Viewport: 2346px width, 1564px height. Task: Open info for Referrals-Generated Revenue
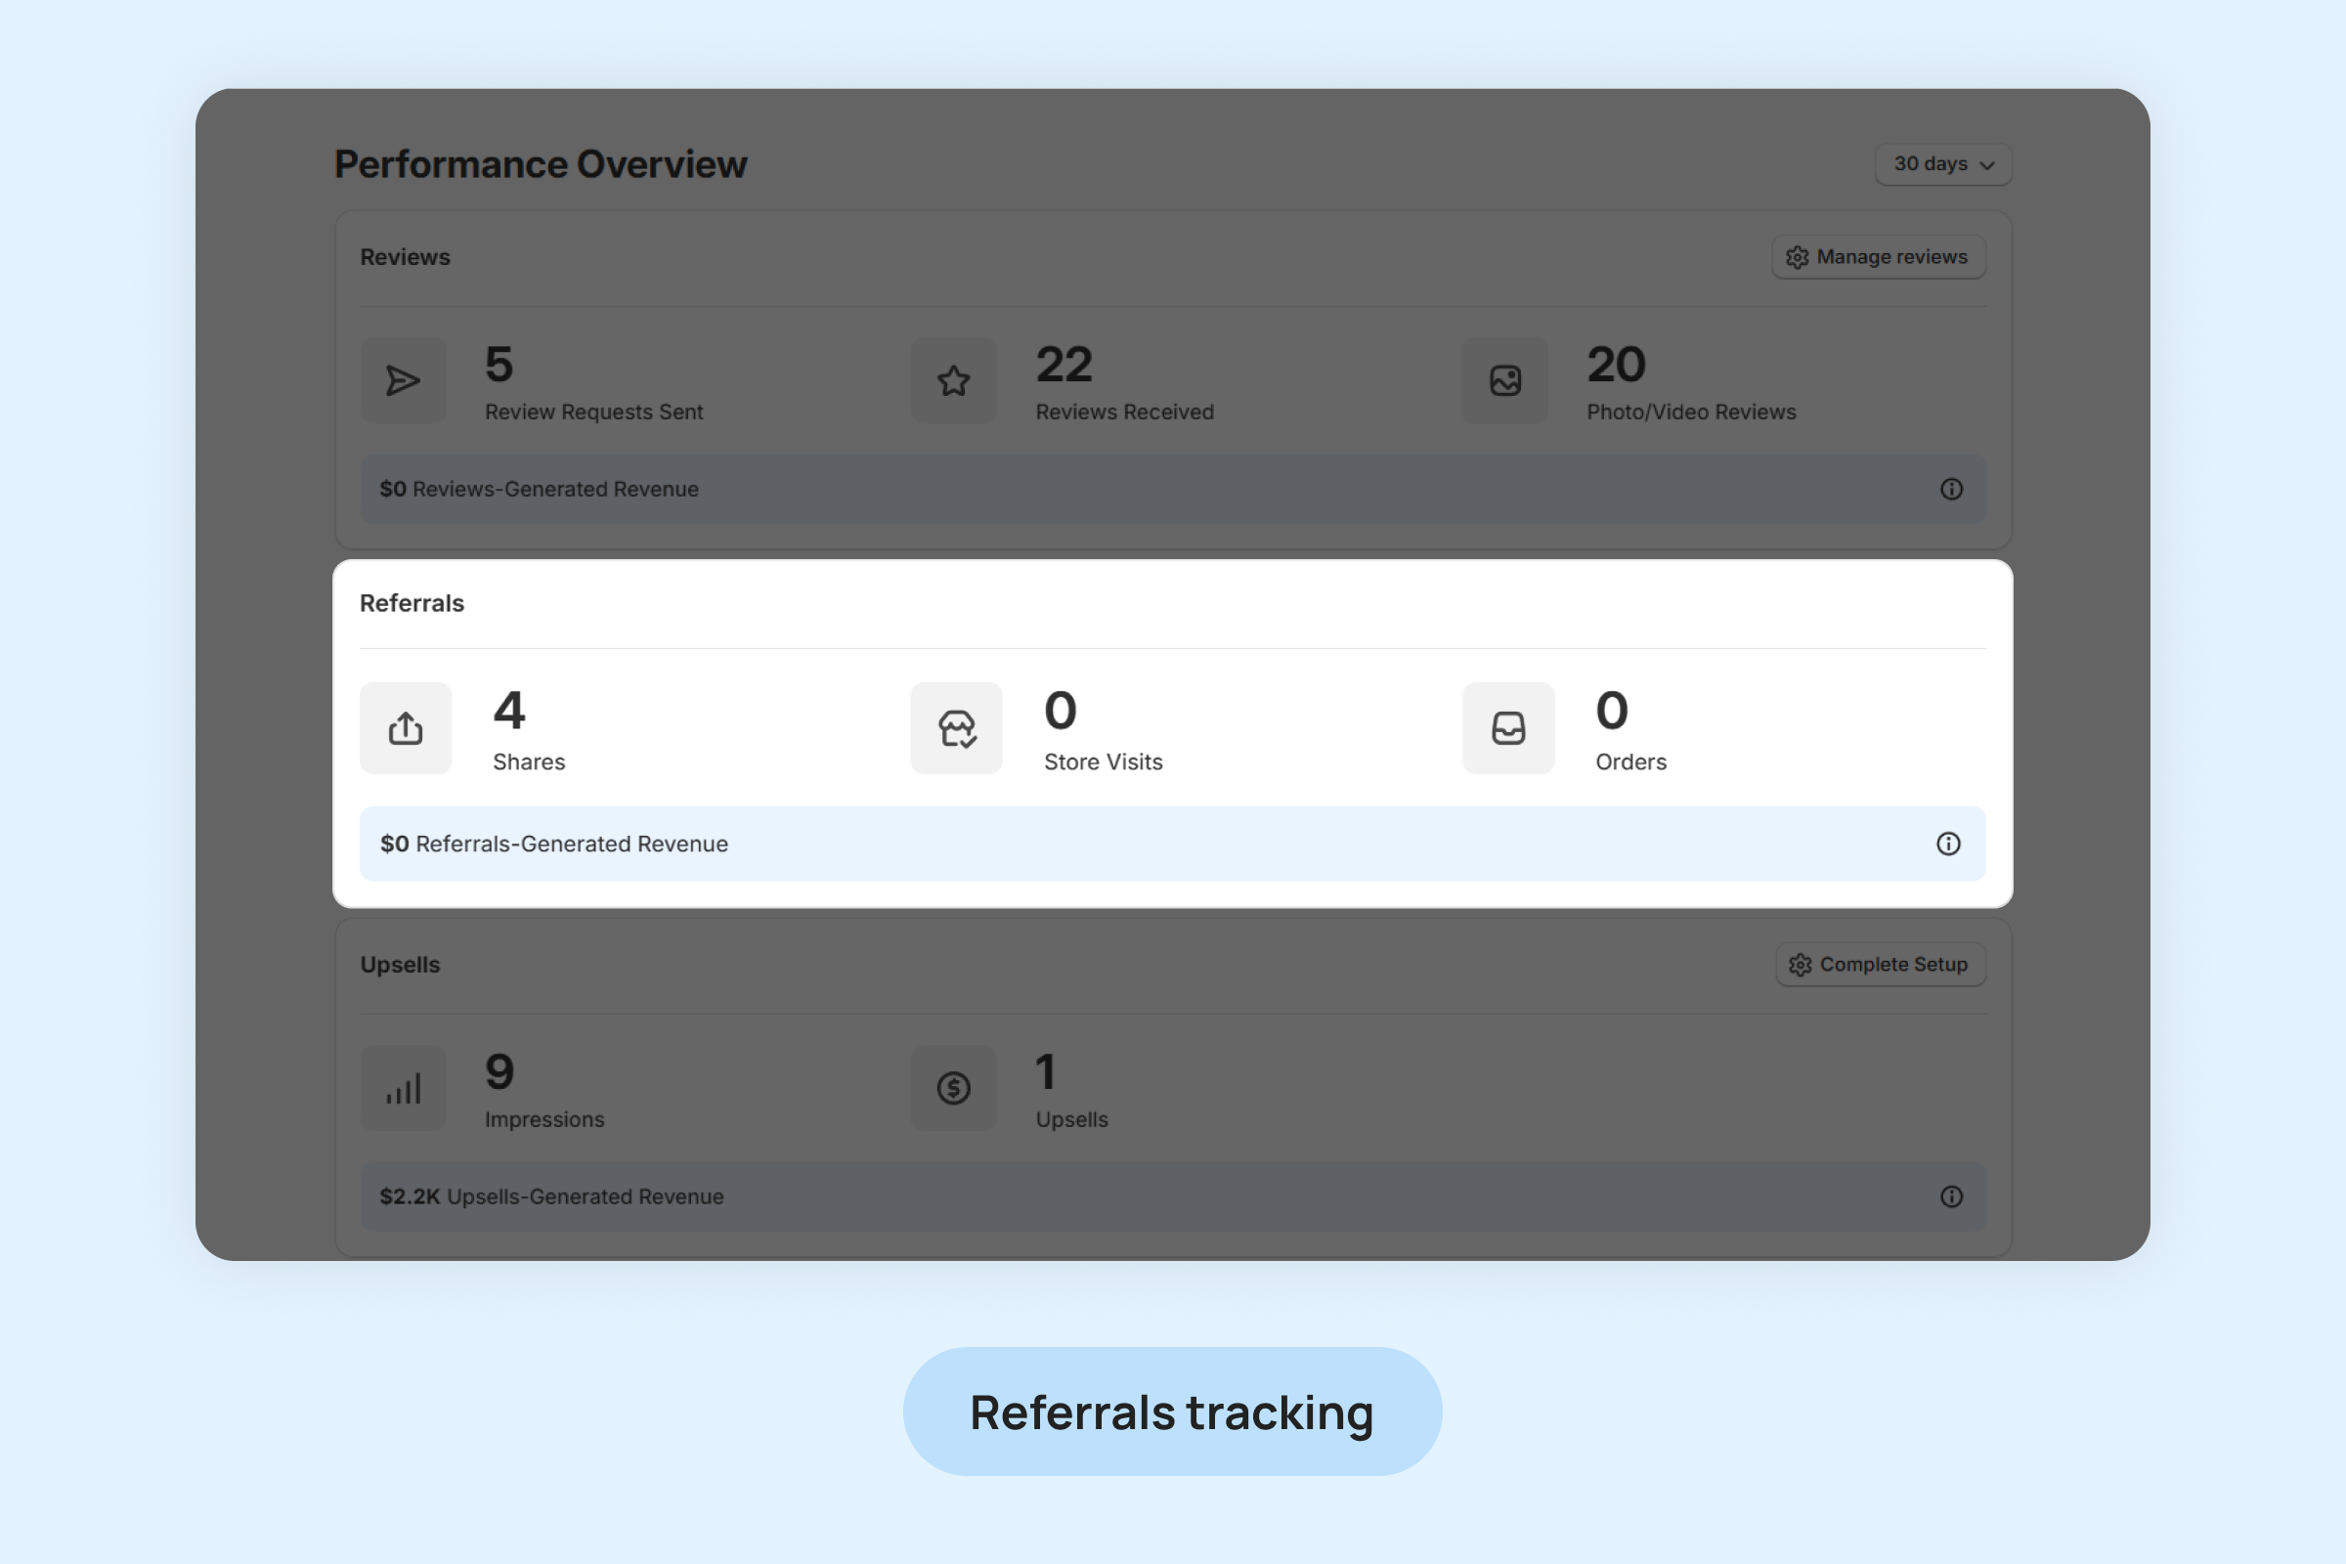pos(1948,844)
